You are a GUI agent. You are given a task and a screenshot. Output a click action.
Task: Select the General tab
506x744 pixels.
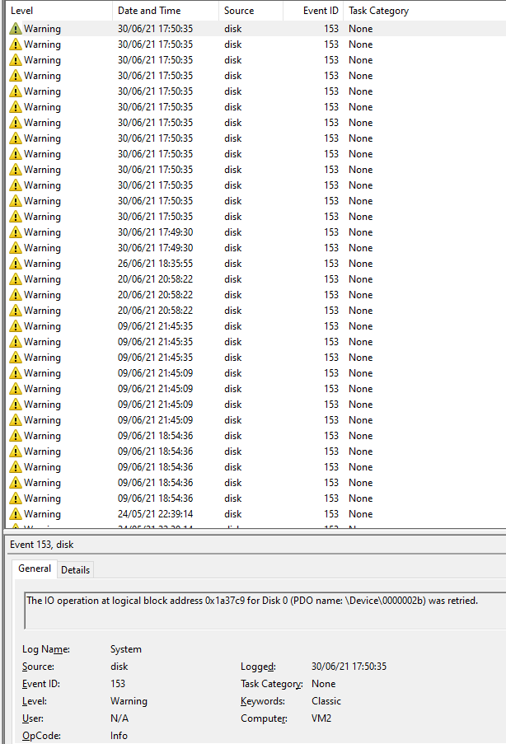tap(35, 569)
